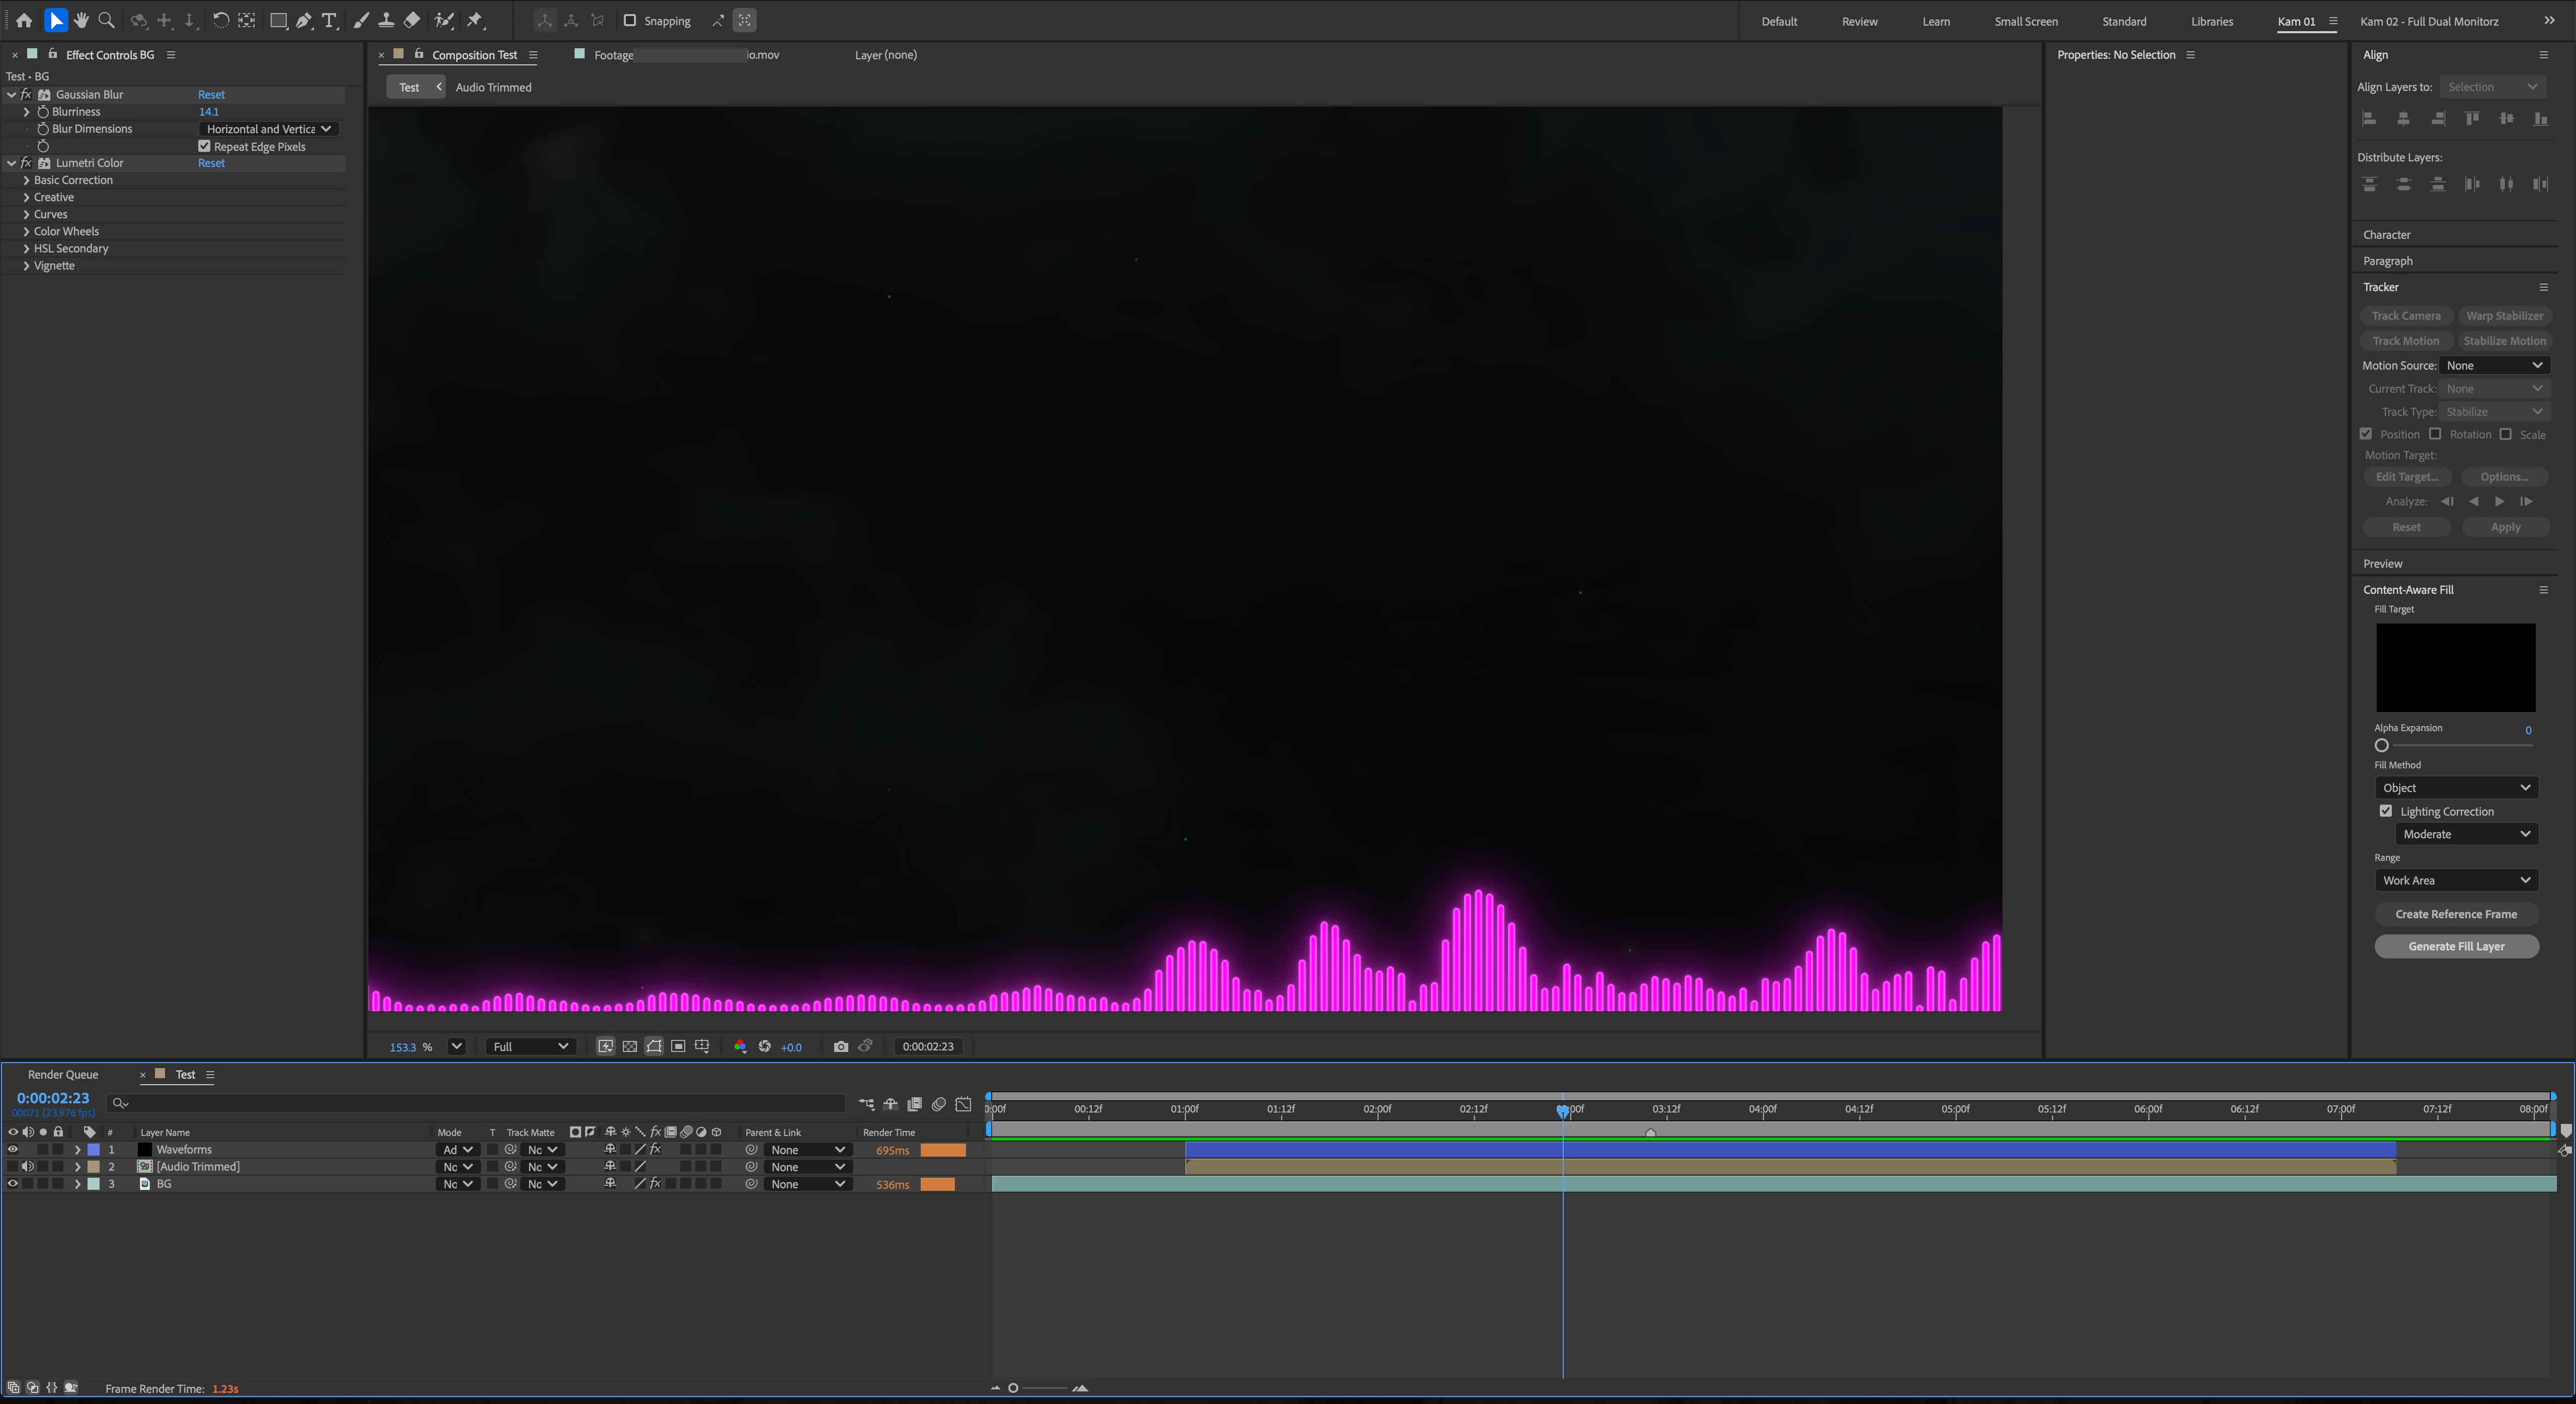Open the Tracker panel menu icon

click(2544, 287)
